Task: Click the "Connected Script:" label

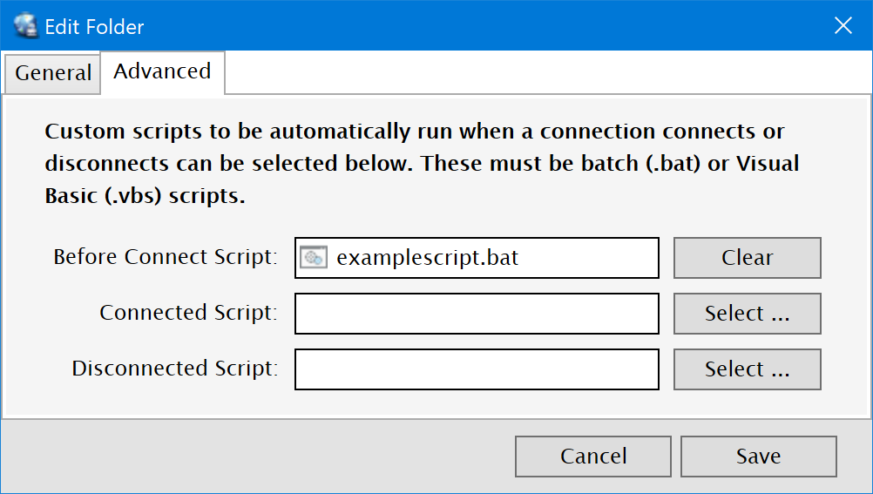Action: pyautogui.click(x=188, y=314)
